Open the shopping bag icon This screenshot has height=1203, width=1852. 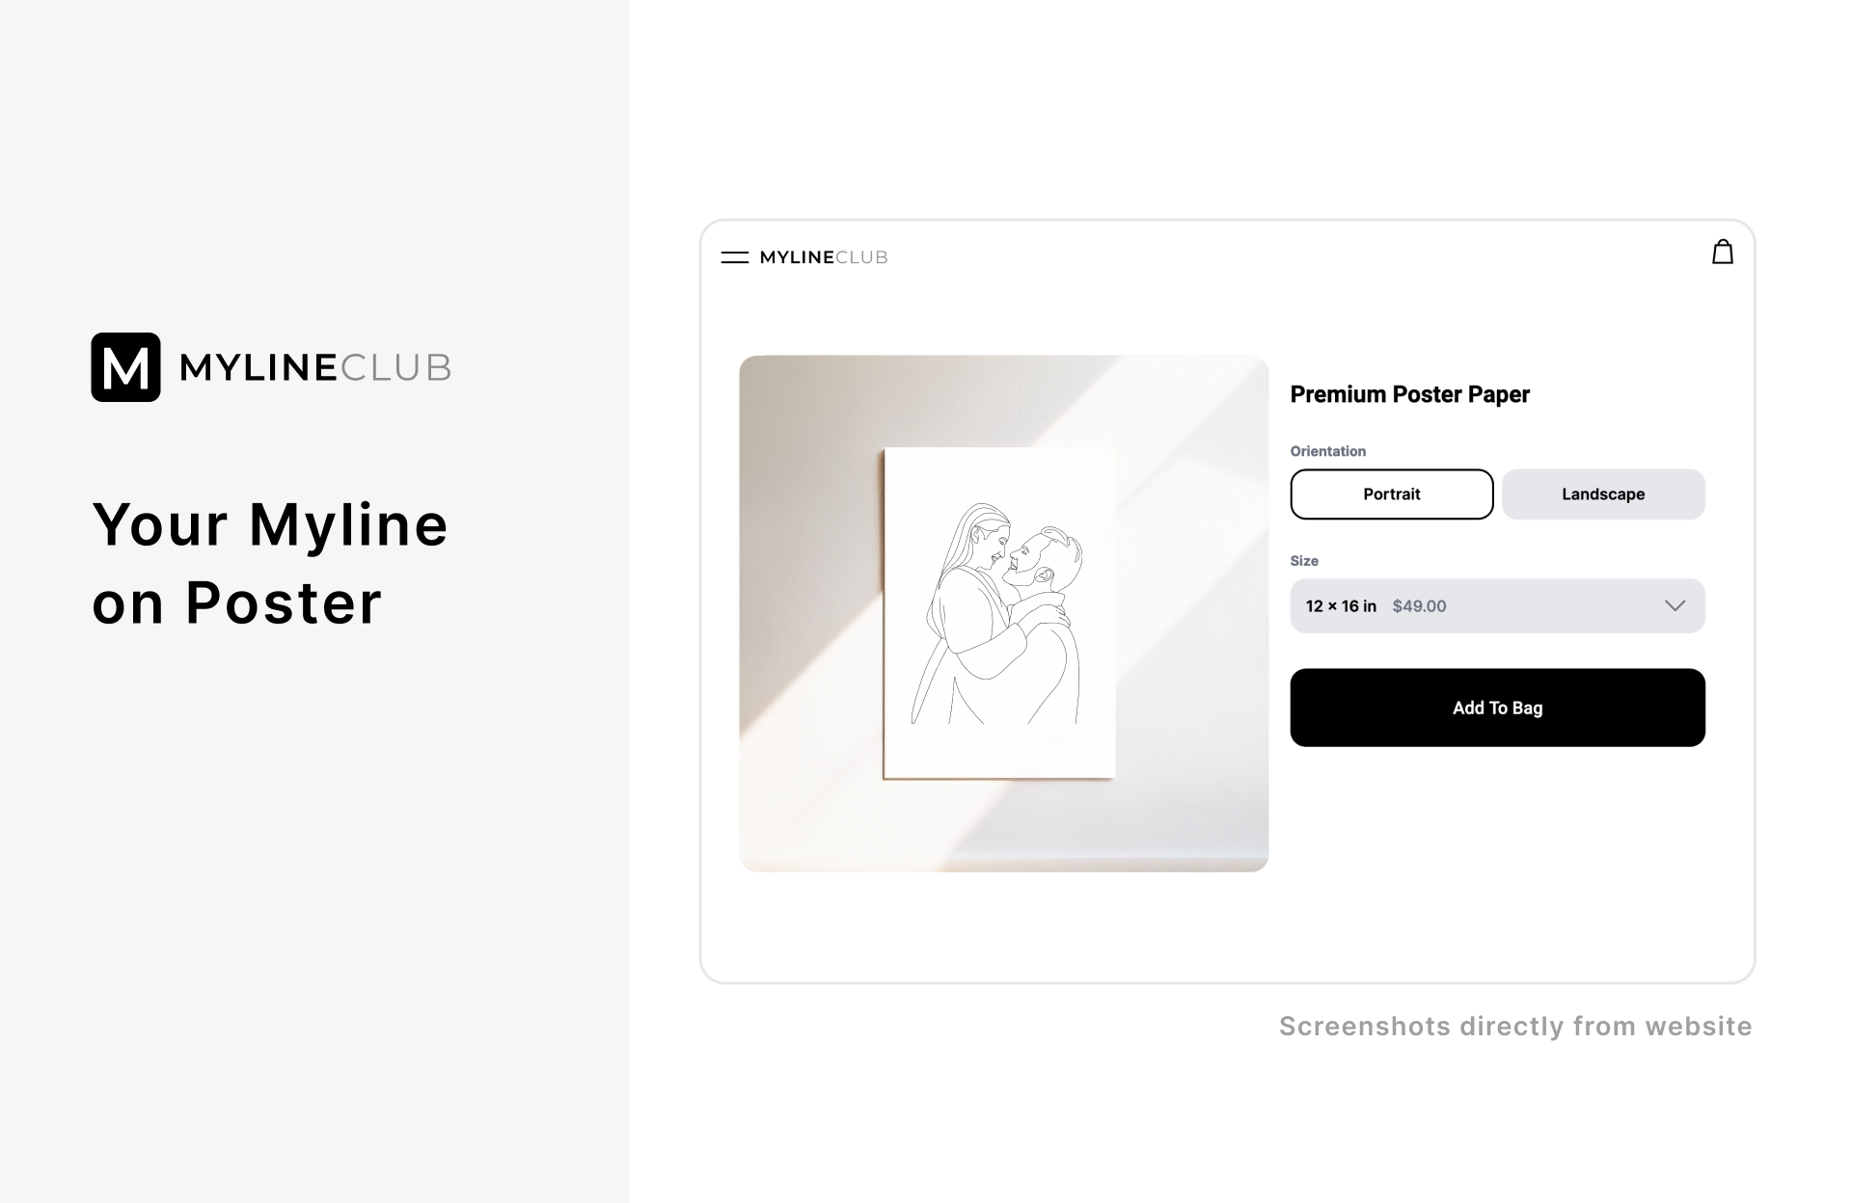(x=1722, y=253)
